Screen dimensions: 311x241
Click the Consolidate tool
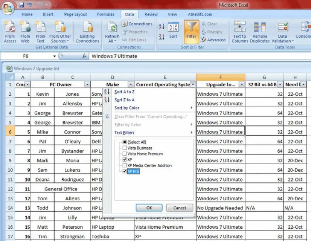click(303, 30)
